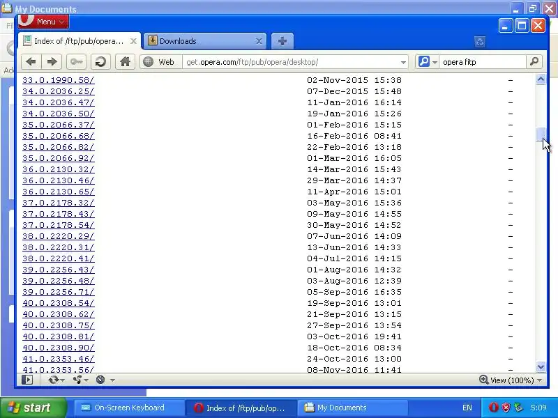Click the Forward navigation arrow
The image size is (558, 418).
point(52,62)
